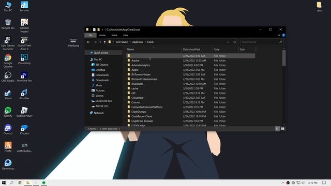Select Quick access in navigation pane

[101, 53]
